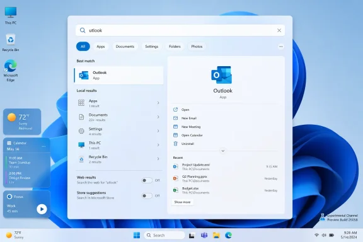Click Open action for Outlook
The width and height of the screenshot is (363, 242).
(x=185, y=110)
